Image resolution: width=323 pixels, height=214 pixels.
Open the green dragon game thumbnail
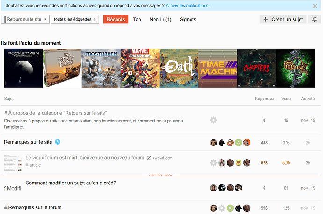[x=295, y=68]
